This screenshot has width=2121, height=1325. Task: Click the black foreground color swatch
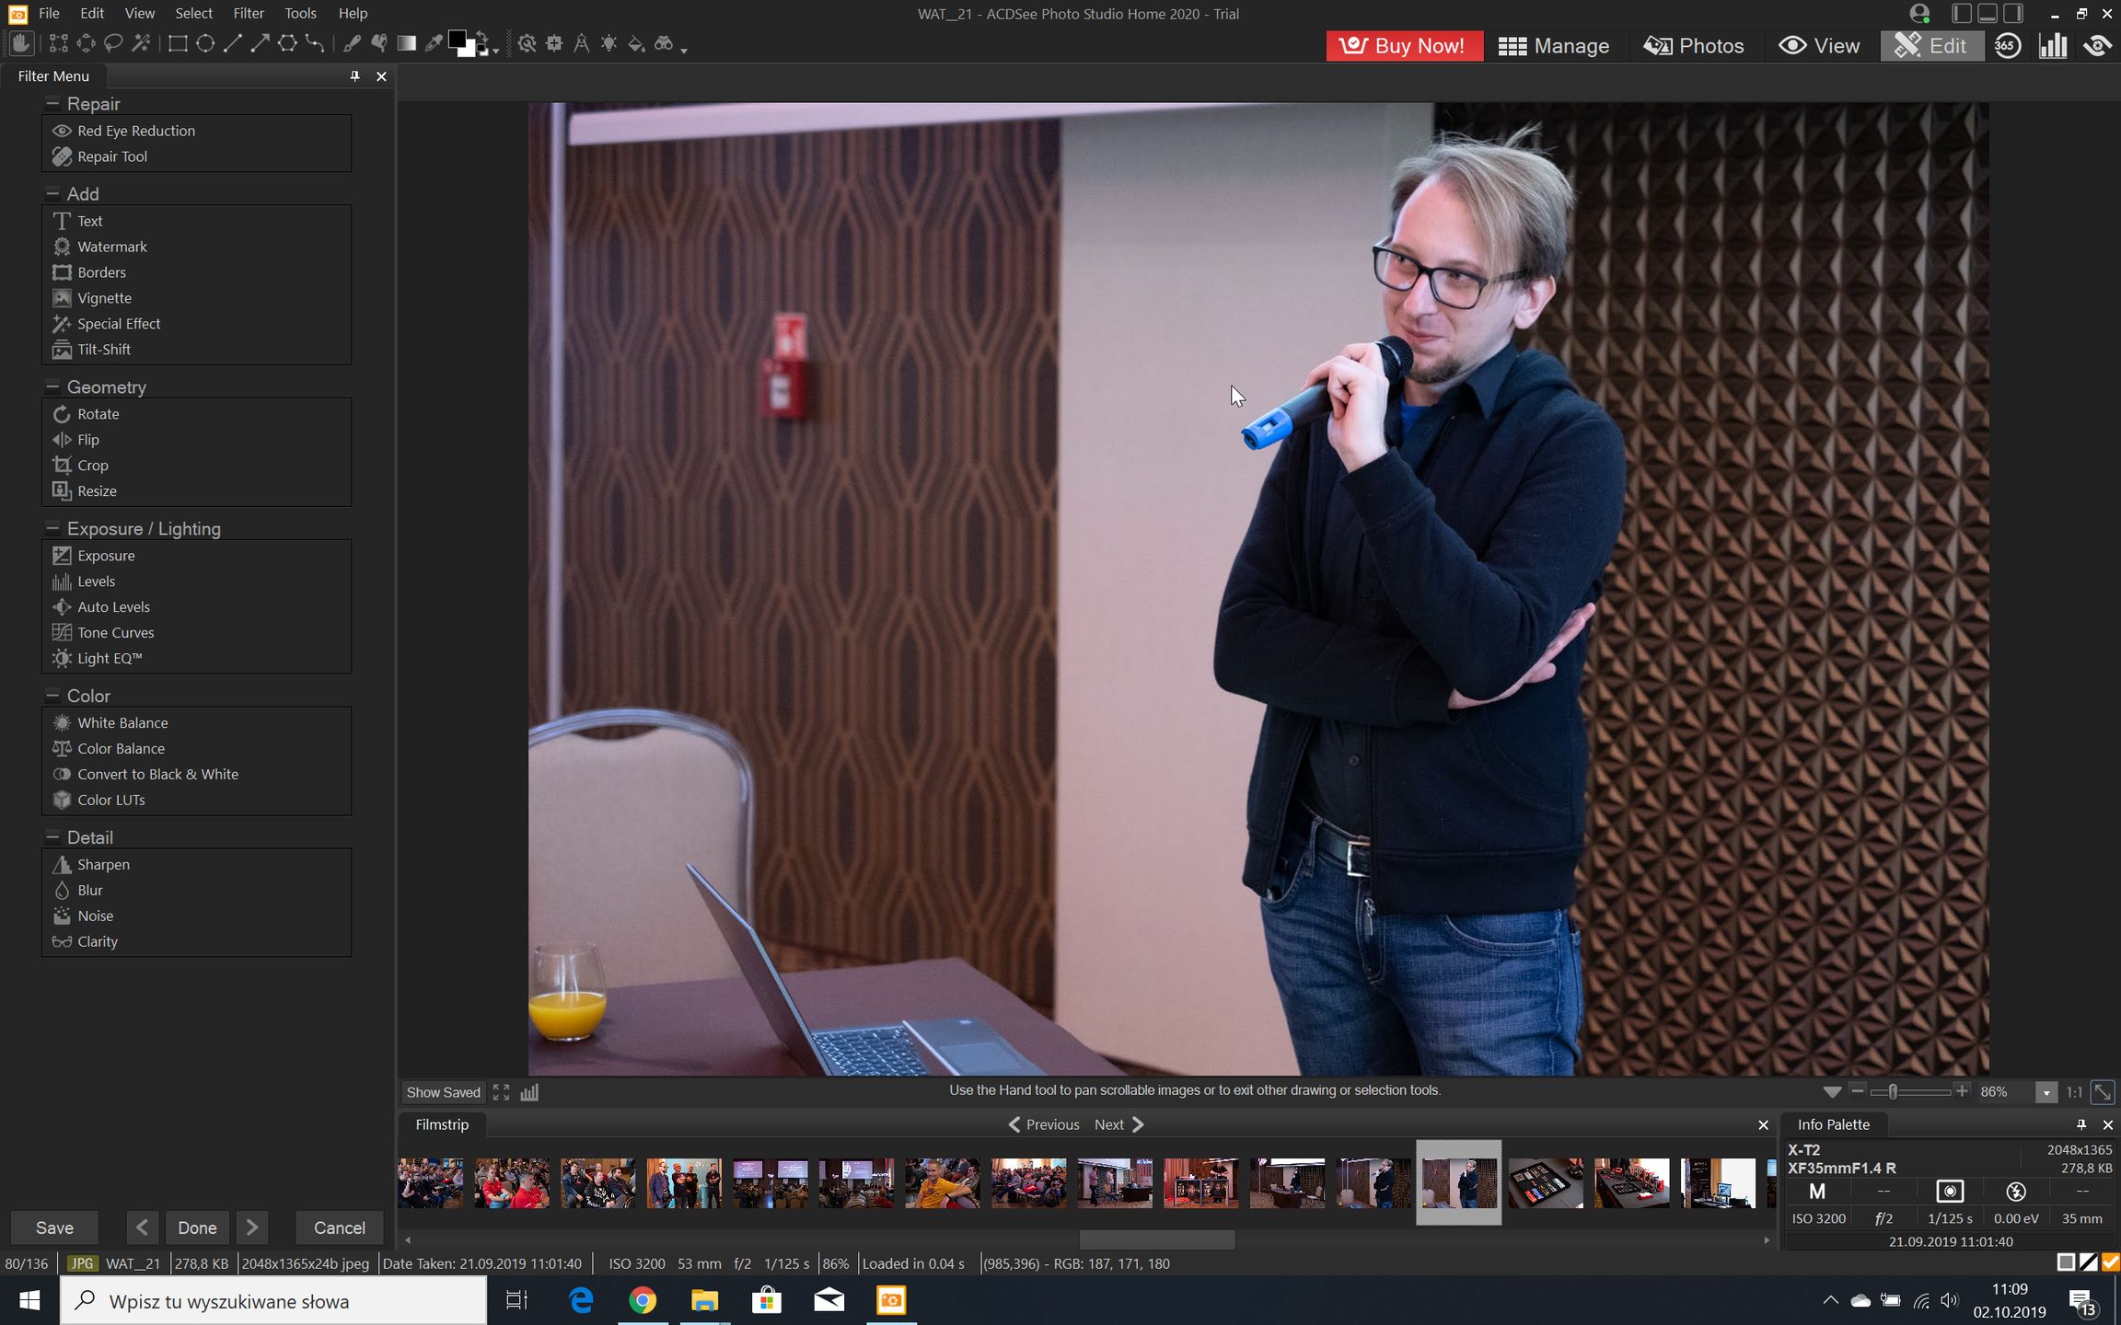pyautogui.click(x=457, y=40)
